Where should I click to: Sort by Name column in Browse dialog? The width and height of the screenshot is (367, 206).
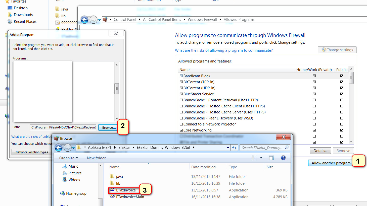[148, 167]
